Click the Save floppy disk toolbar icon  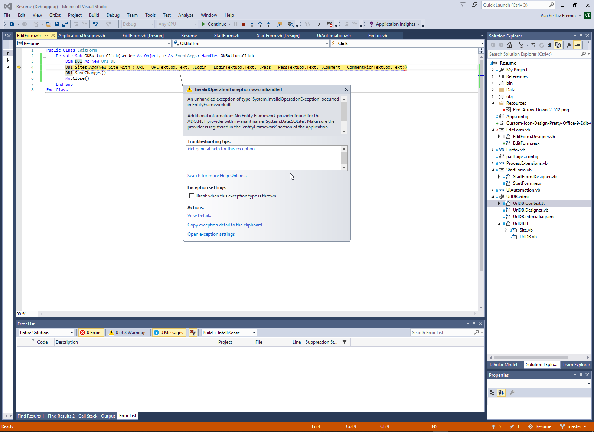click(57, 24)
